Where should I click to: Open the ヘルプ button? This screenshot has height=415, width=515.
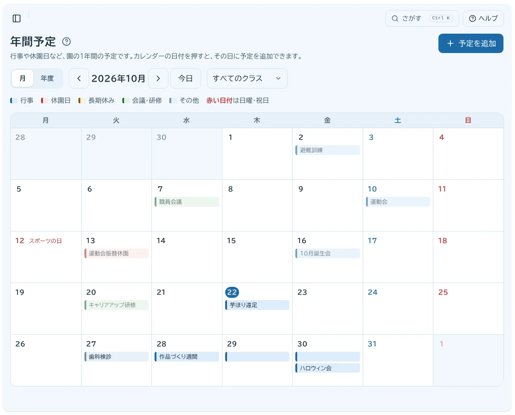pos(483,18)
